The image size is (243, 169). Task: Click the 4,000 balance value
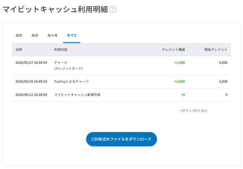(223, 62)
